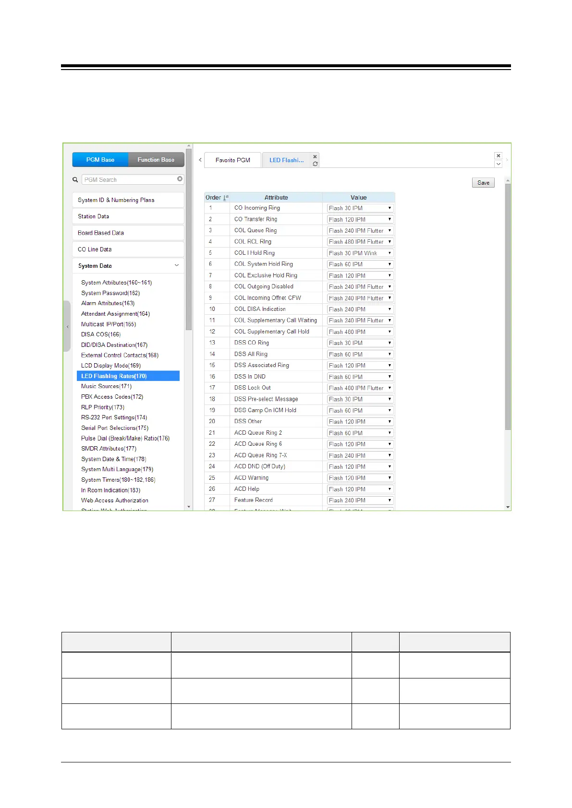
Task: Click the Save button
Action: [x=484, y=183]
